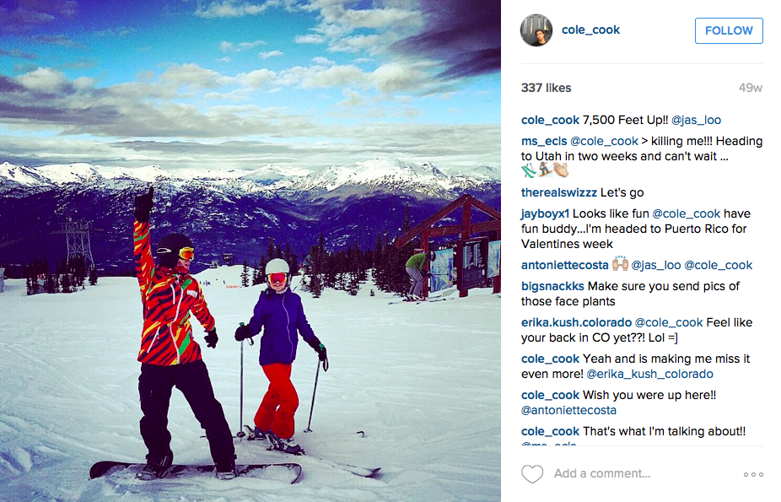This screenshot has height=502, width=781.
Task: Open the three-dot more options menu
Action: 753,474
